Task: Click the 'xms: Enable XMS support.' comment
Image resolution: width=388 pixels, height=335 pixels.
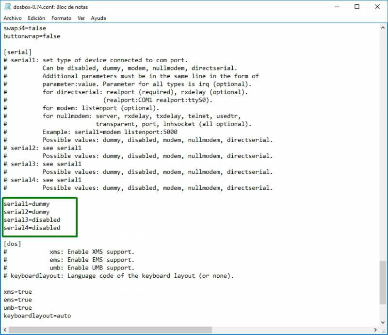Action: 92,252
